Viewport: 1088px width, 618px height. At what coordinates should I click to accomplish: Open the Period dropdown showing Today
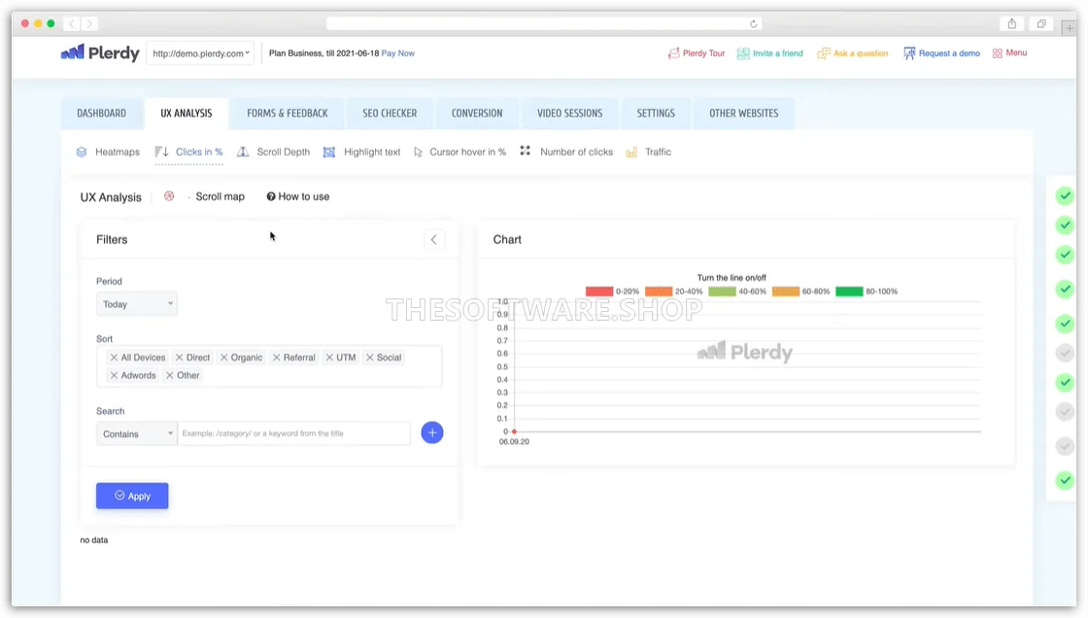tap(136, 303)
